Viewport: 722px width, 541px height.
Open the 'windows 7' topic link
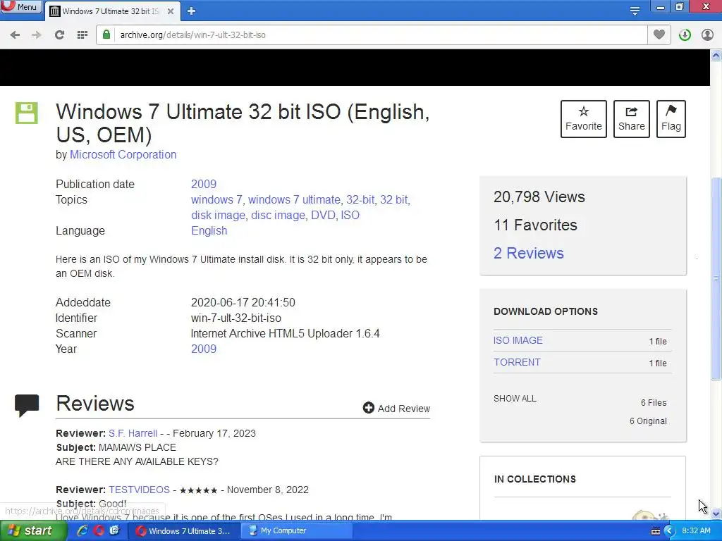[216, 199]
